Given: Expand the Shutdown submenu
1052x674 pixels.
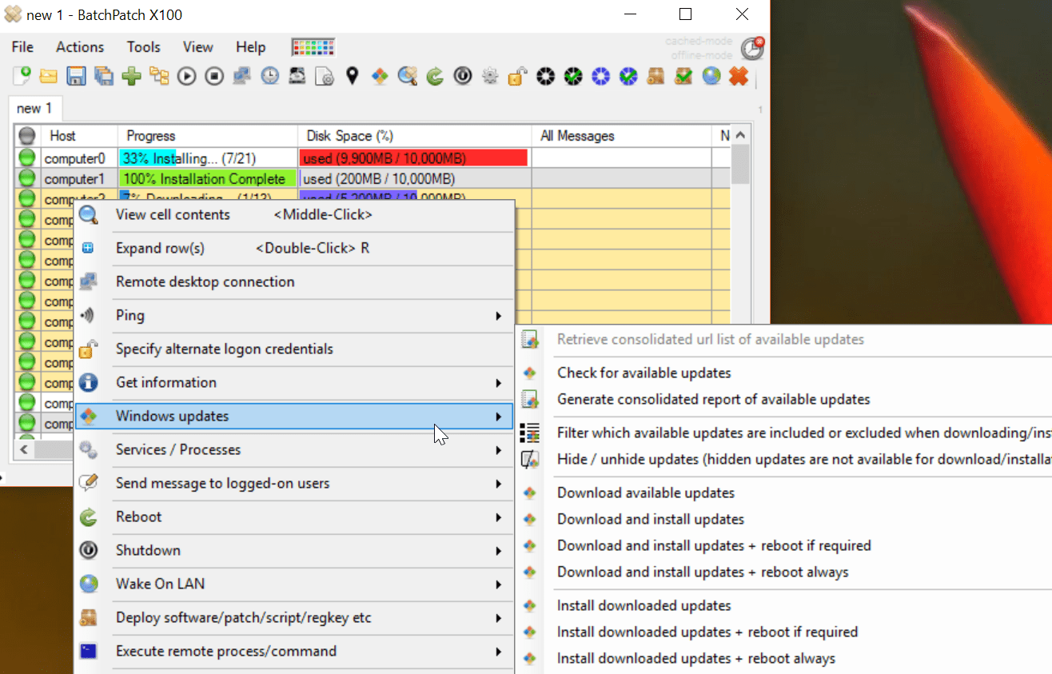Looking at the screenshot, I should tap(293, 551).
